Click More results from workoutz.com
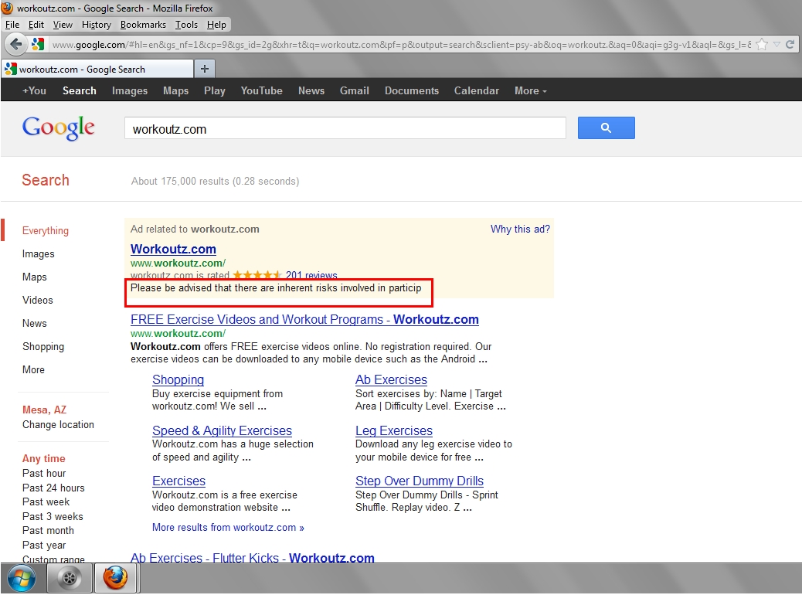Image resolution: width=802 pixels, height=595 pixels. [x=228, y=528]
